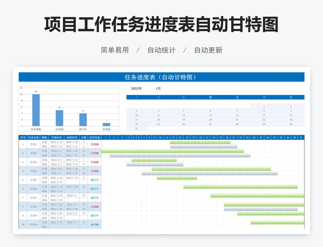Select calendar date 14
The image size is (323, 247).
coord(237,115)
